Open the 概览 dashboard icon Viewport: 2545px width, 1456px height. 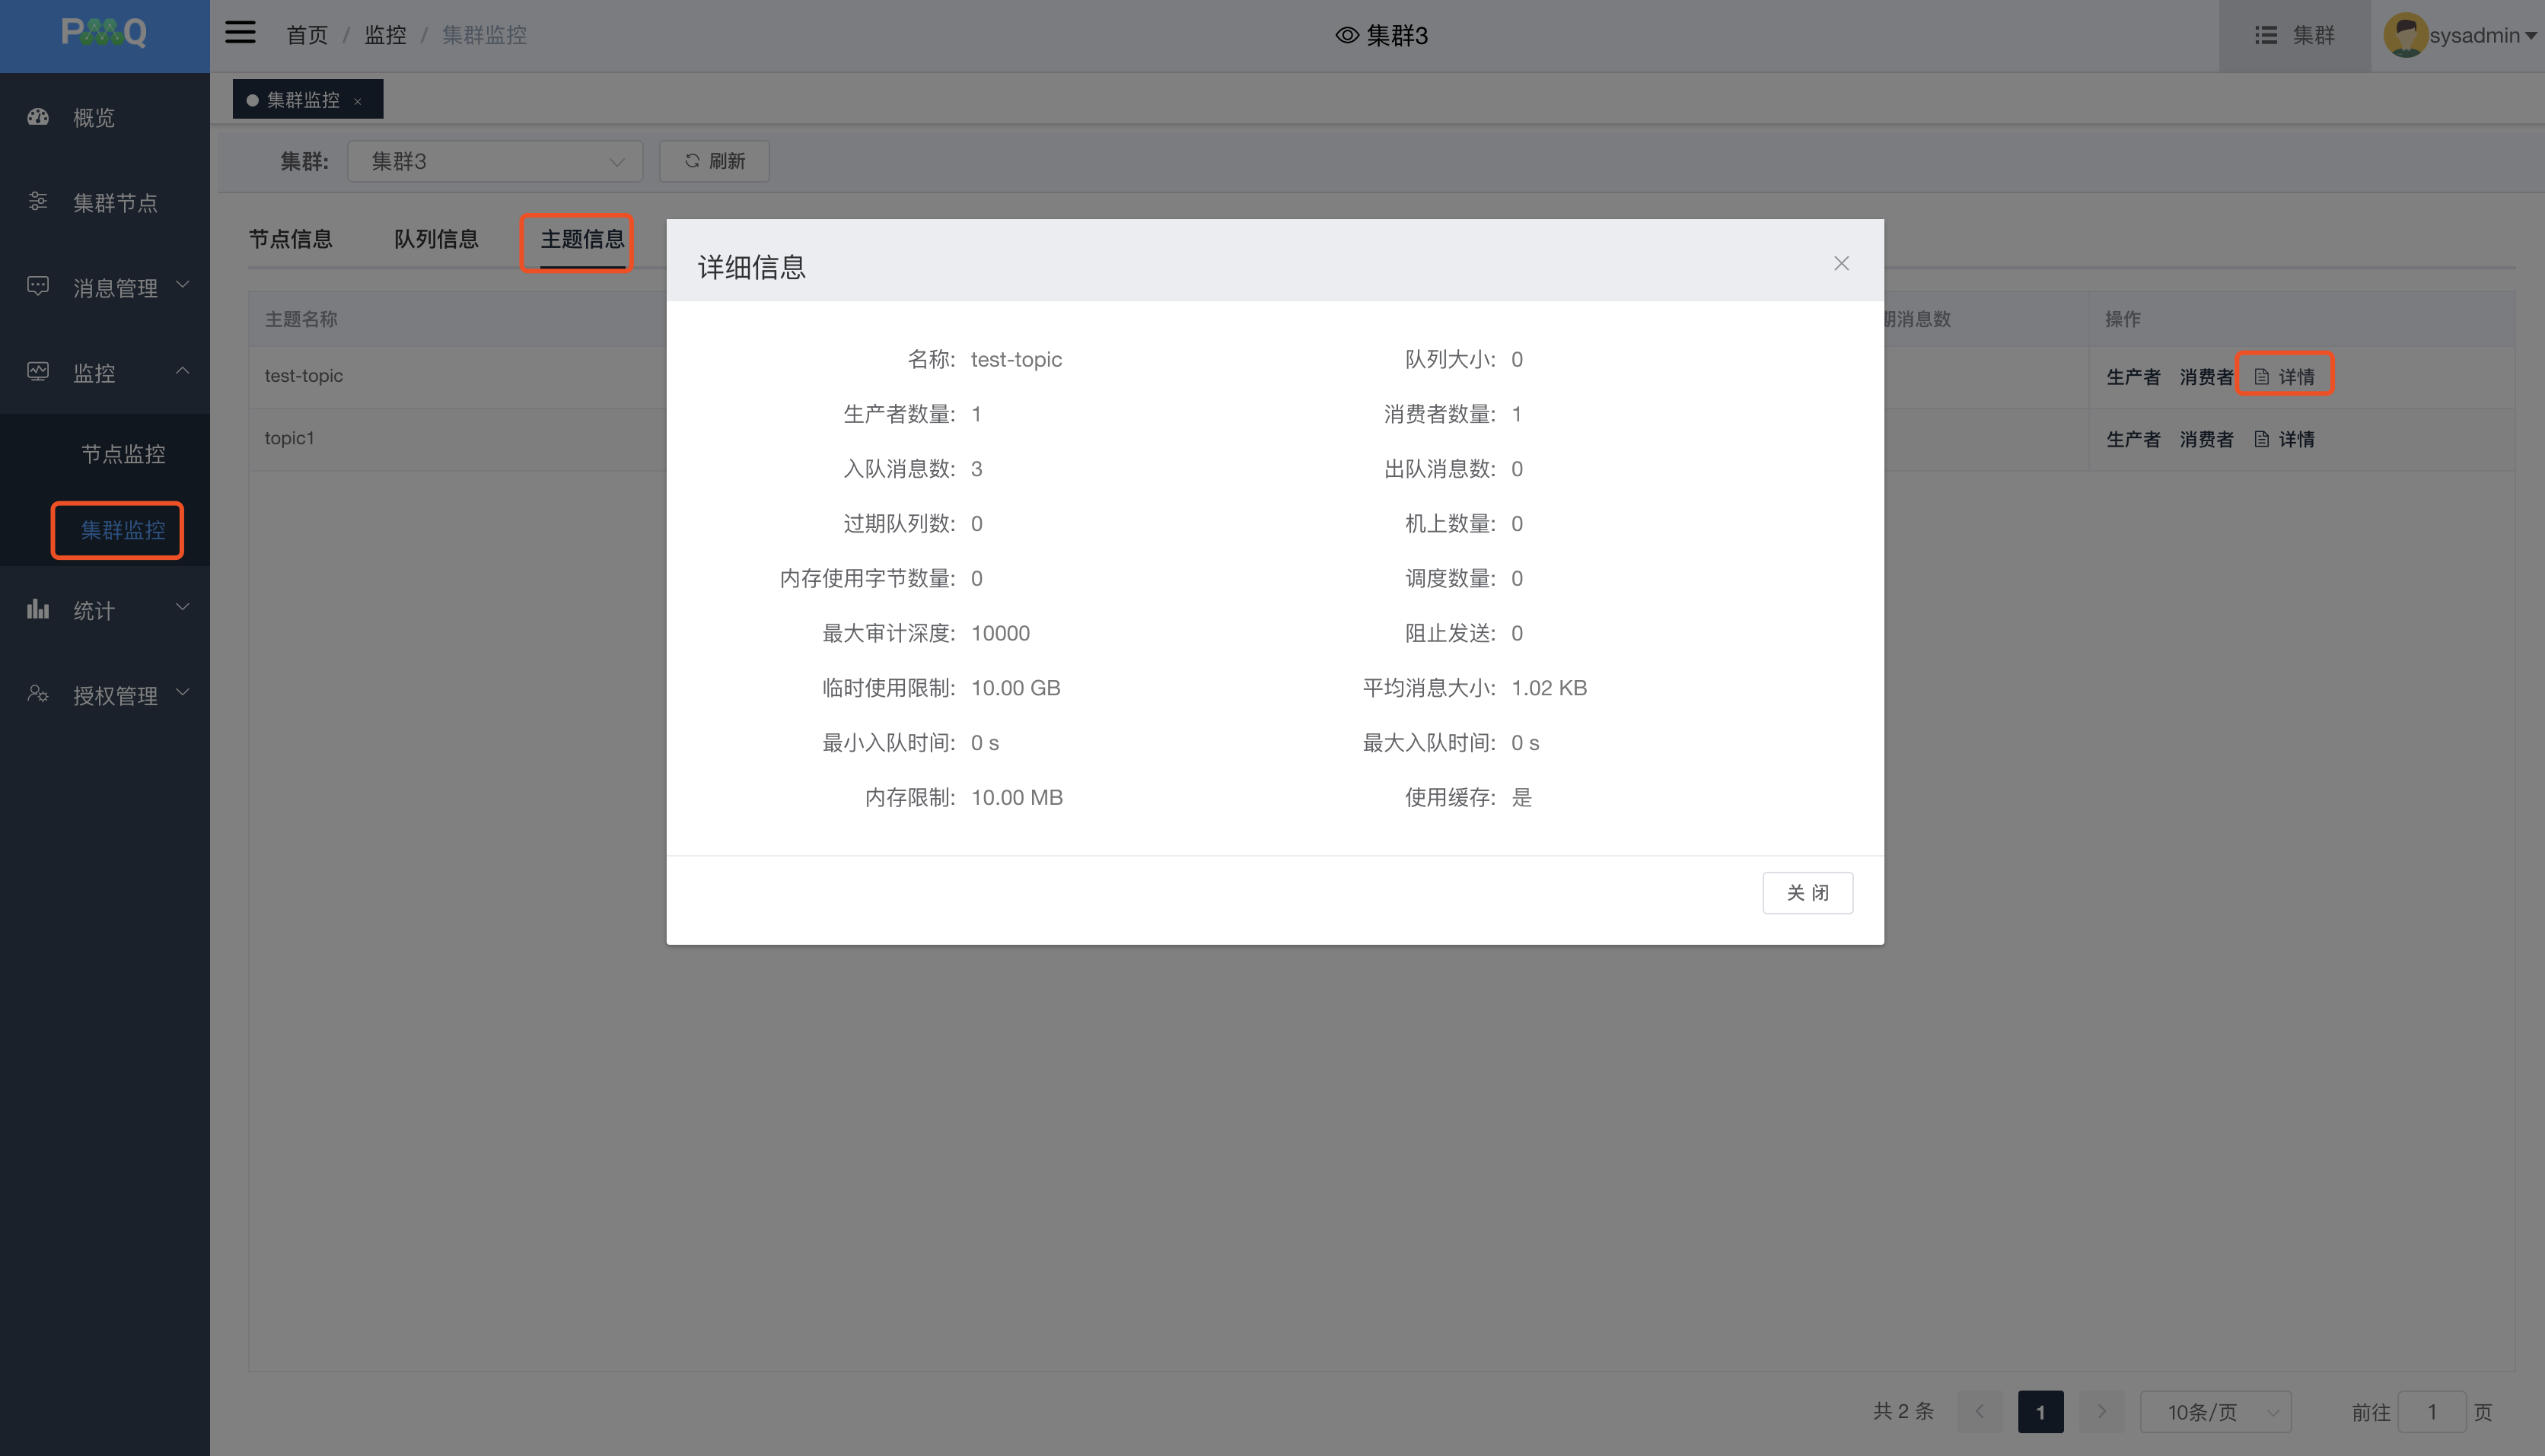(38, 117)
